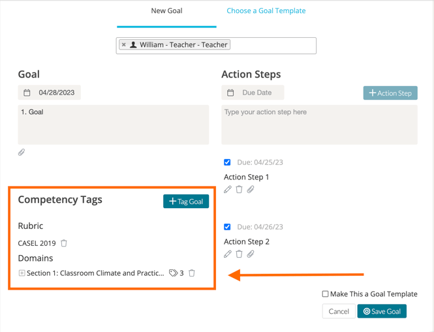Attach a file to Action Step 2
Screen dimensions: 434x332
[251, 254]
